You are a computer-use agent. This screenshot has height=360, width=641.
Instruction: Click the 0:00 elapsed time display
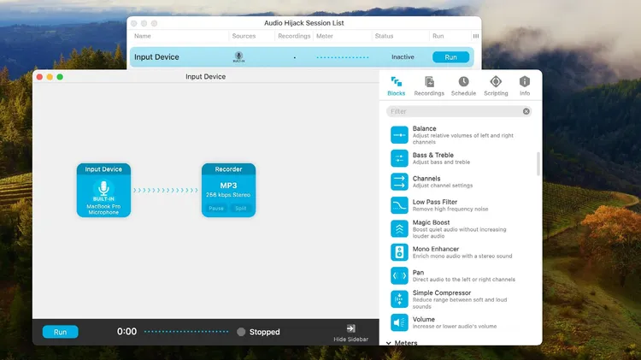(126, 332)
